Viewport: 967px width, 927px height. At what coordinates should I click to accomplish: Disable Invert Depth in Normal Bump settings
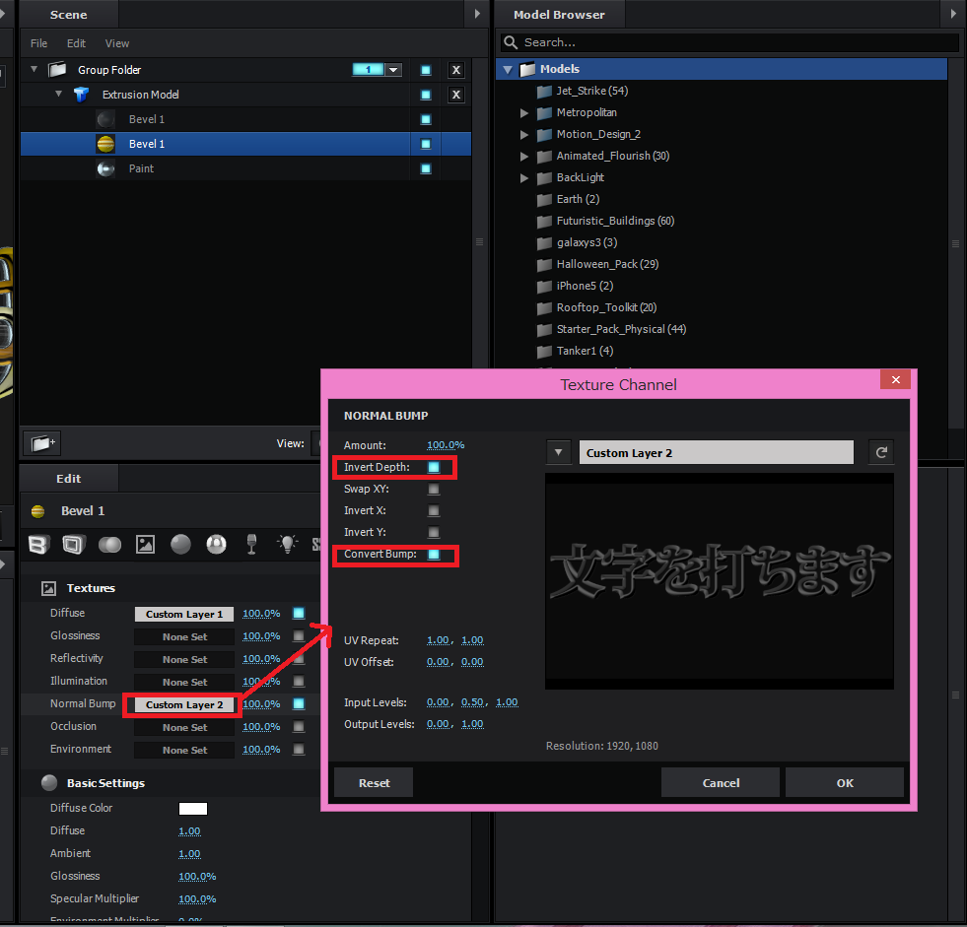coord(435,467)
